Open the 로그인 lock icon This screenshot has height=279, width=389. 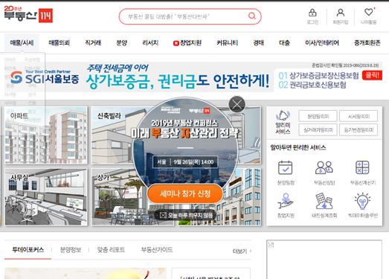click(x=312, y=13)
